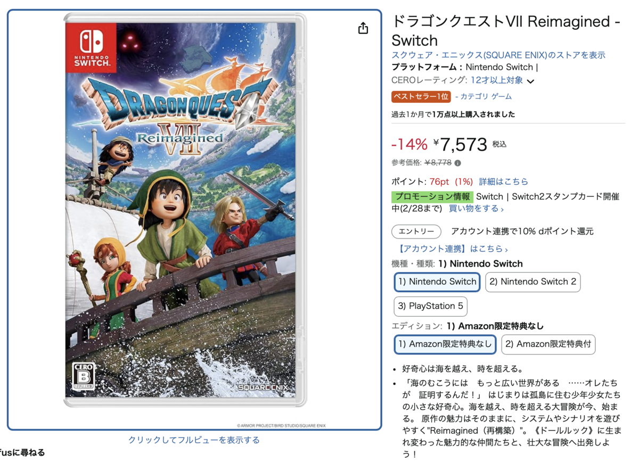Click the プロモーション情報 green label

pos(432,196)
